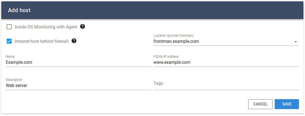Click the 'Add host' dialog title
Screen dimensions: 305x116
pos(19,10)
